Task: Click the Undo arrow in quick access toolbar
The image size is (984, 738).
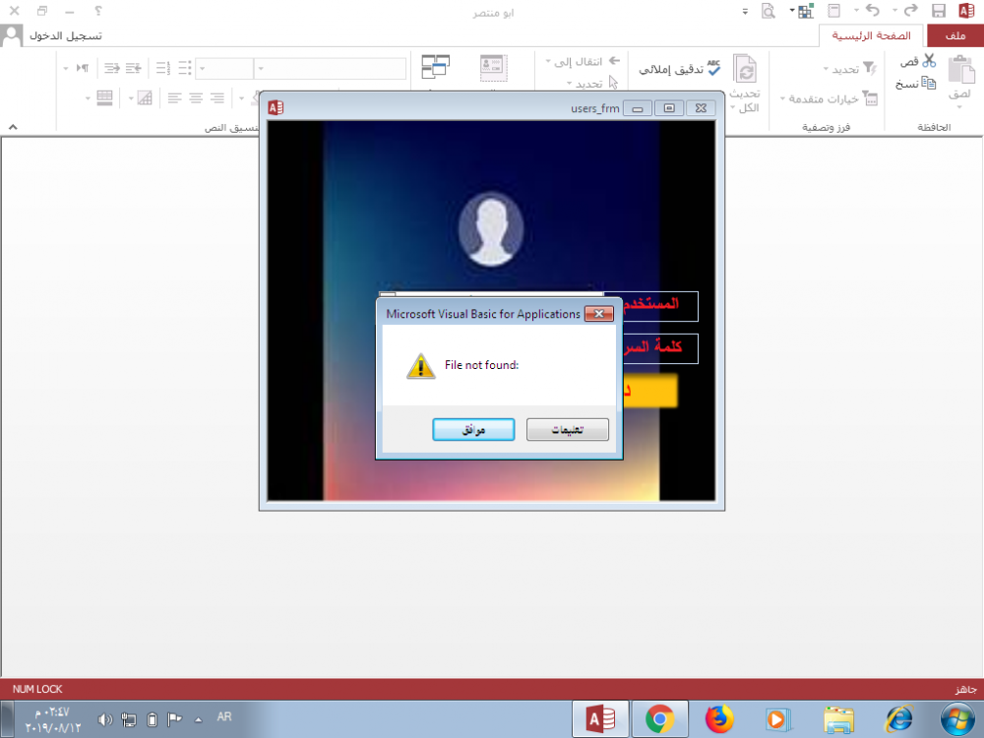Action: tap(872, 11)
